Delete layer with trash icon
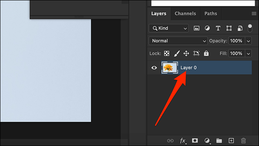The image size is (259, 146). [243, 141]
